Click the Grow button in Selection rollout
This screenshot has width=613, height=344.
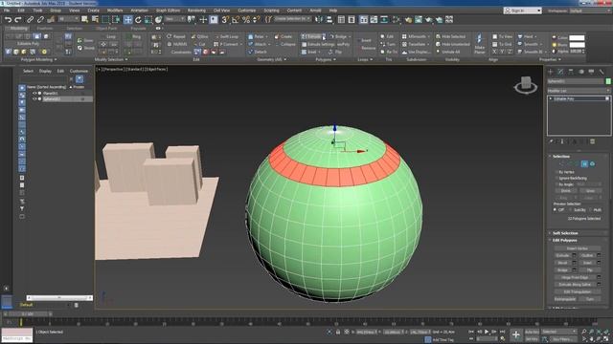click(x=590, y=191)
